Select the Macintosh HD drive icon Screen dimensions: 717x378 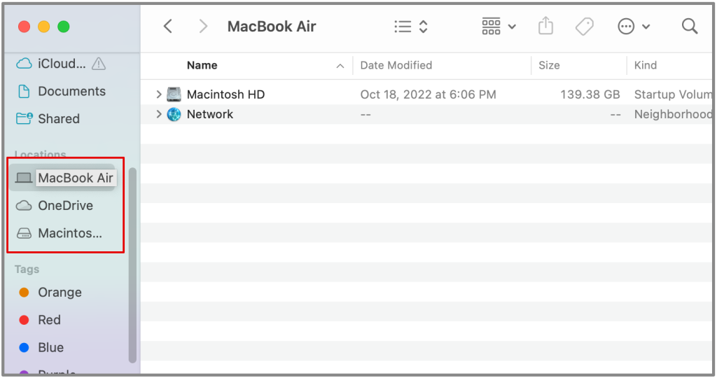pos(174,94)
